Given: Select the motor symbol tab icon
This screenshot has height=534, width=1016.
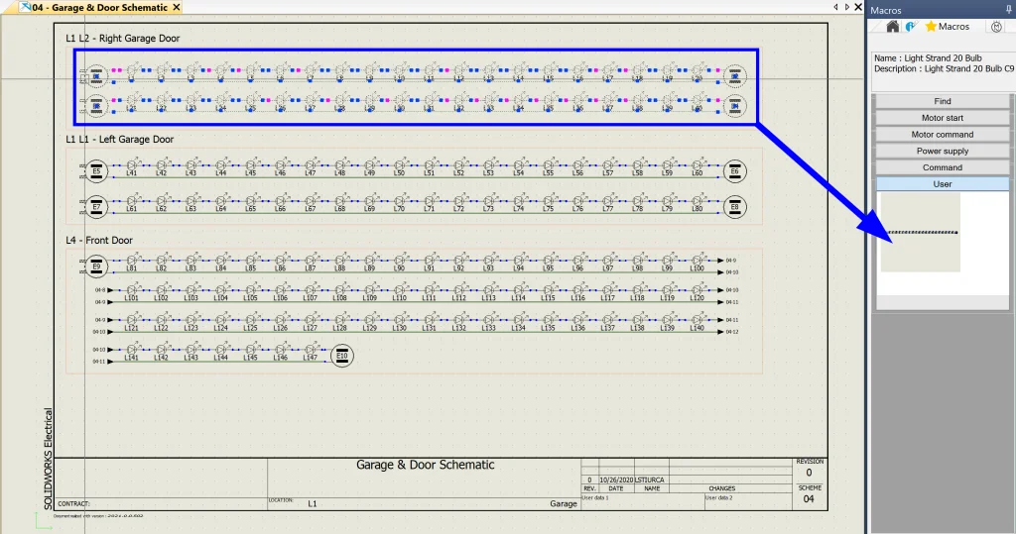Looking at the screenshot, I should (996, 27).
